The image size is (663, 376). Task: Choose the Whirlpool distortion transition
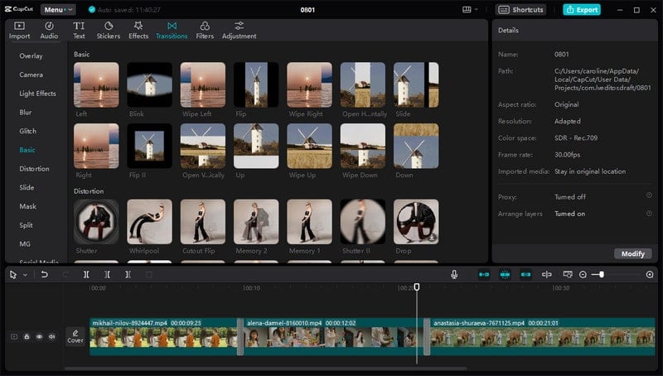[x=150, y=222]
